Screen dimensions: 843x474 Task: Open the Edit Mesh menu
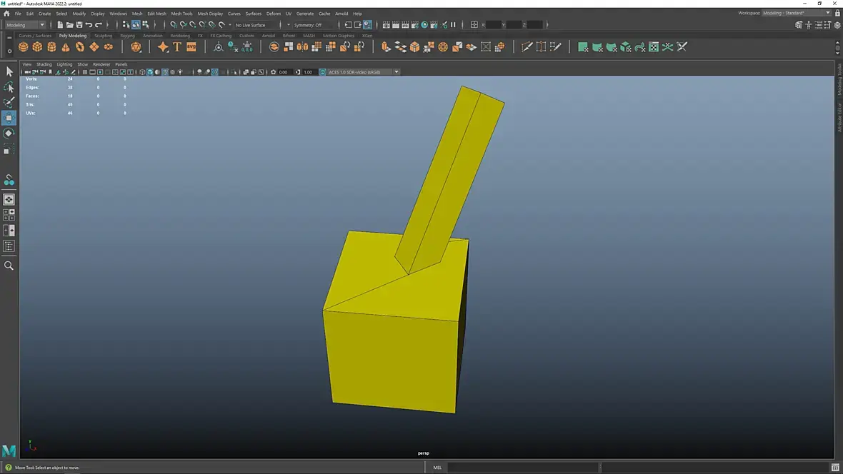click(x=156, y=14)
